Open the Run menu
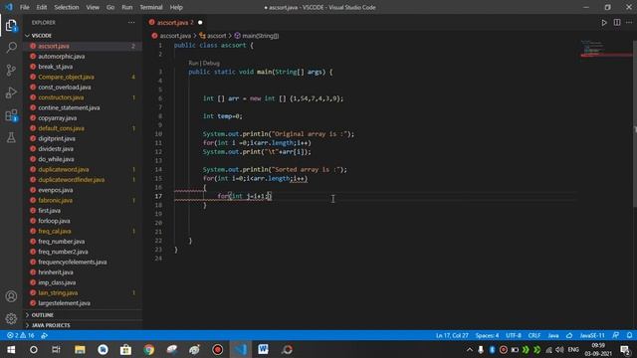 pyautogui.click(x=126, y=7)
